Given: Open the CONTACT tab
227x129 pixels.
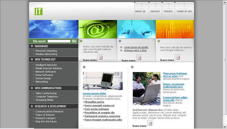Looking at the screenshot, I should click(155, 11).
